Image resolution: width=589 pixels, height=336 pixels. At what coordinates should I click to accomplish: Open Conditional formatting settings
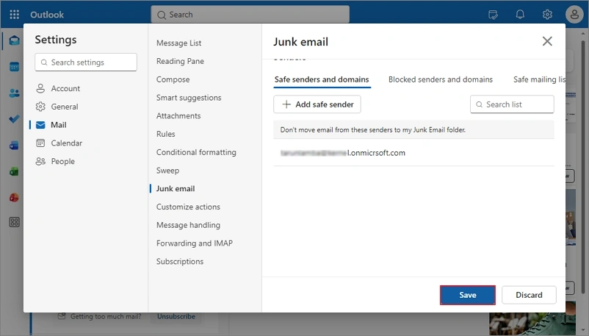[x=196, y=152]
